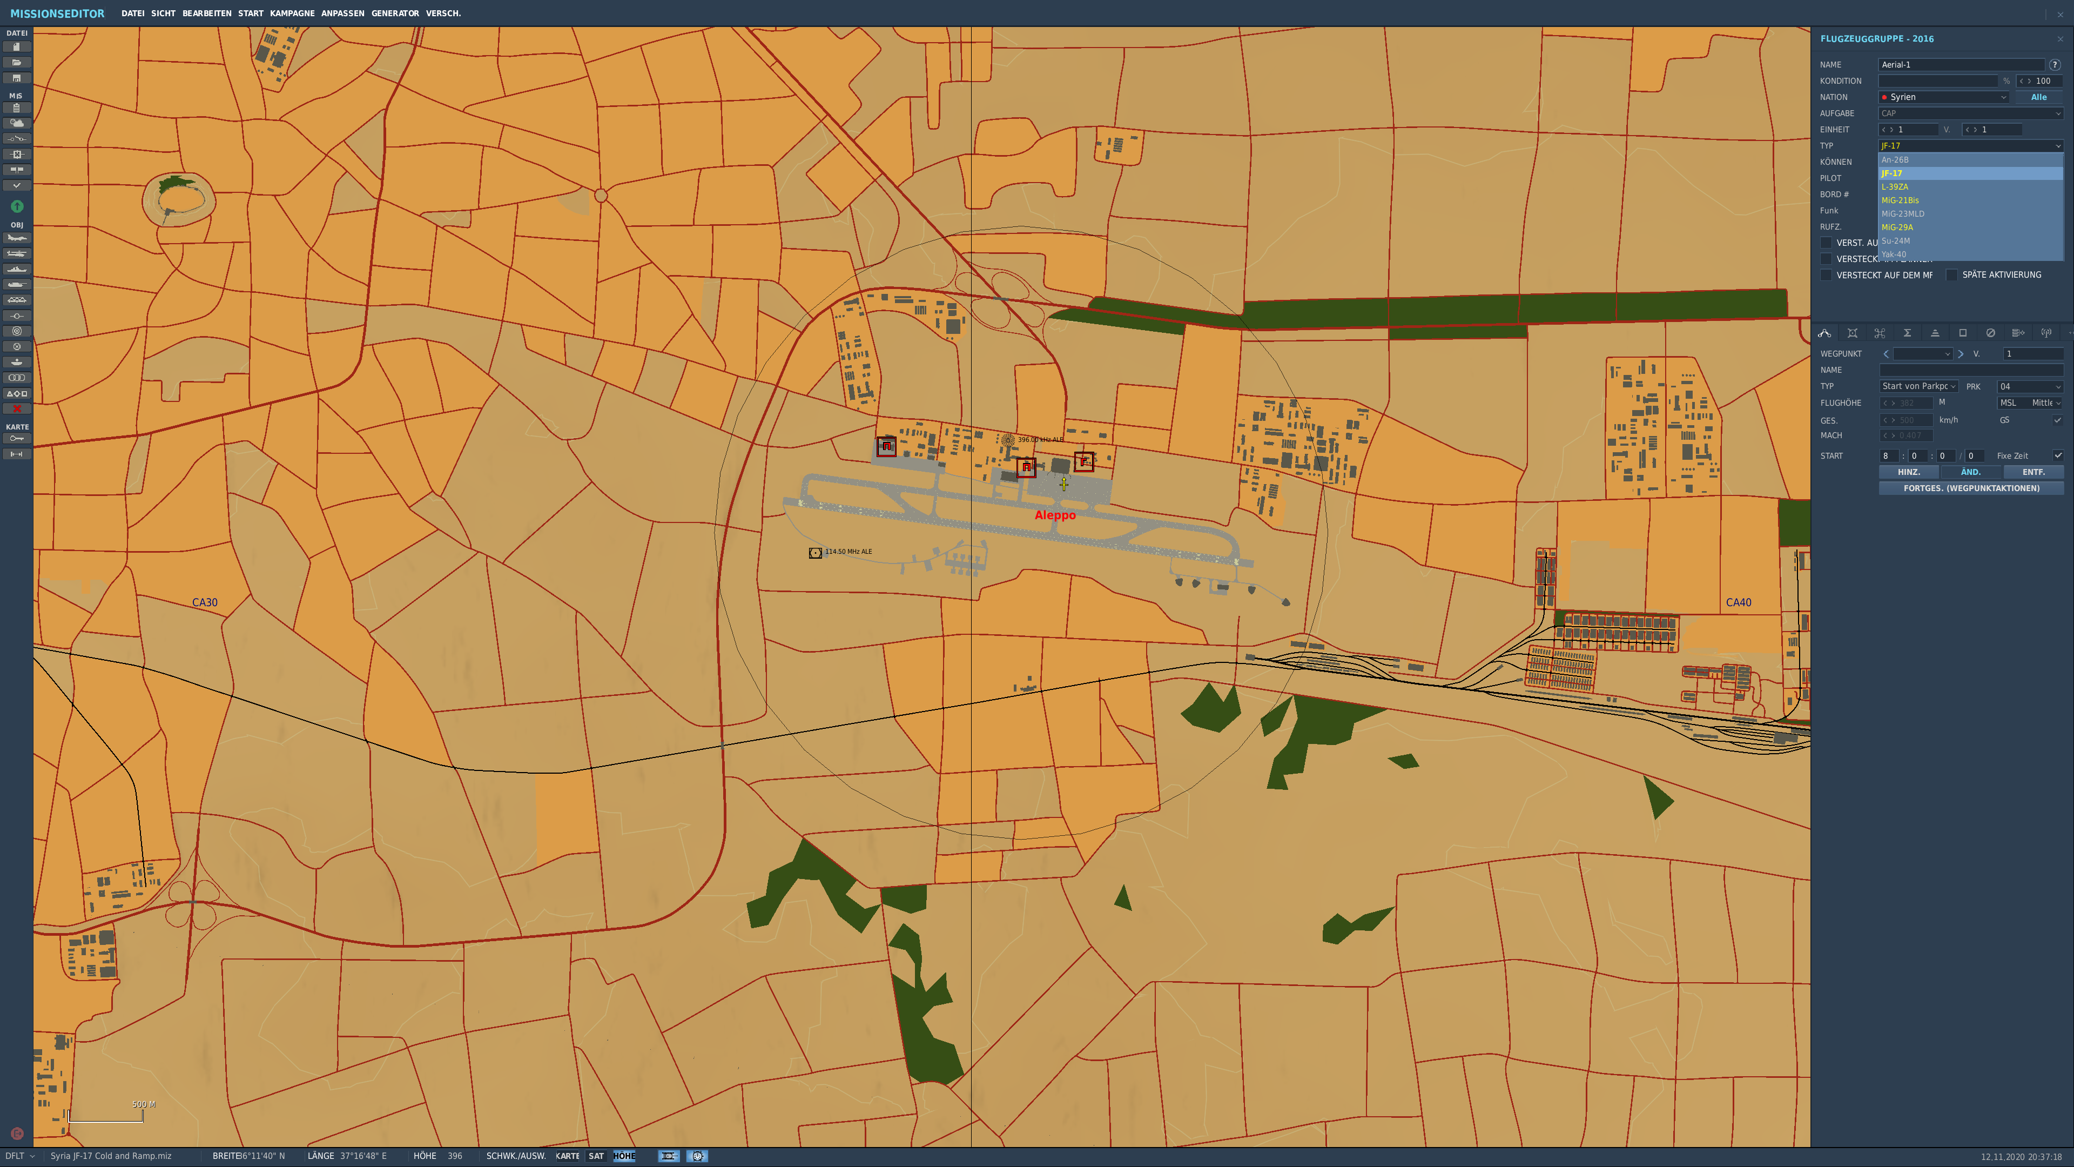The image size is (2074, 1167).
Task: Click the new mission file icon
Action: (16, 46)
